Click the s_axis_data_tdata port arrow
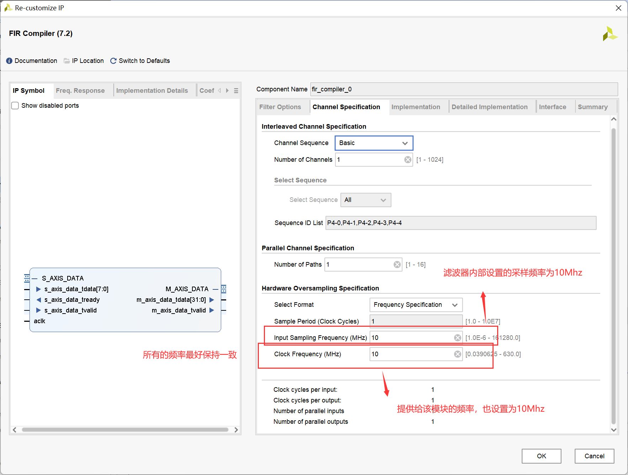 click(x=38, y=289)
